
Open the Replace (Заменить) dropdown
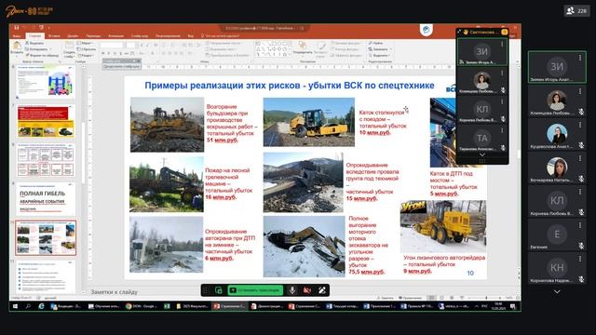click(x=380, y=49)
